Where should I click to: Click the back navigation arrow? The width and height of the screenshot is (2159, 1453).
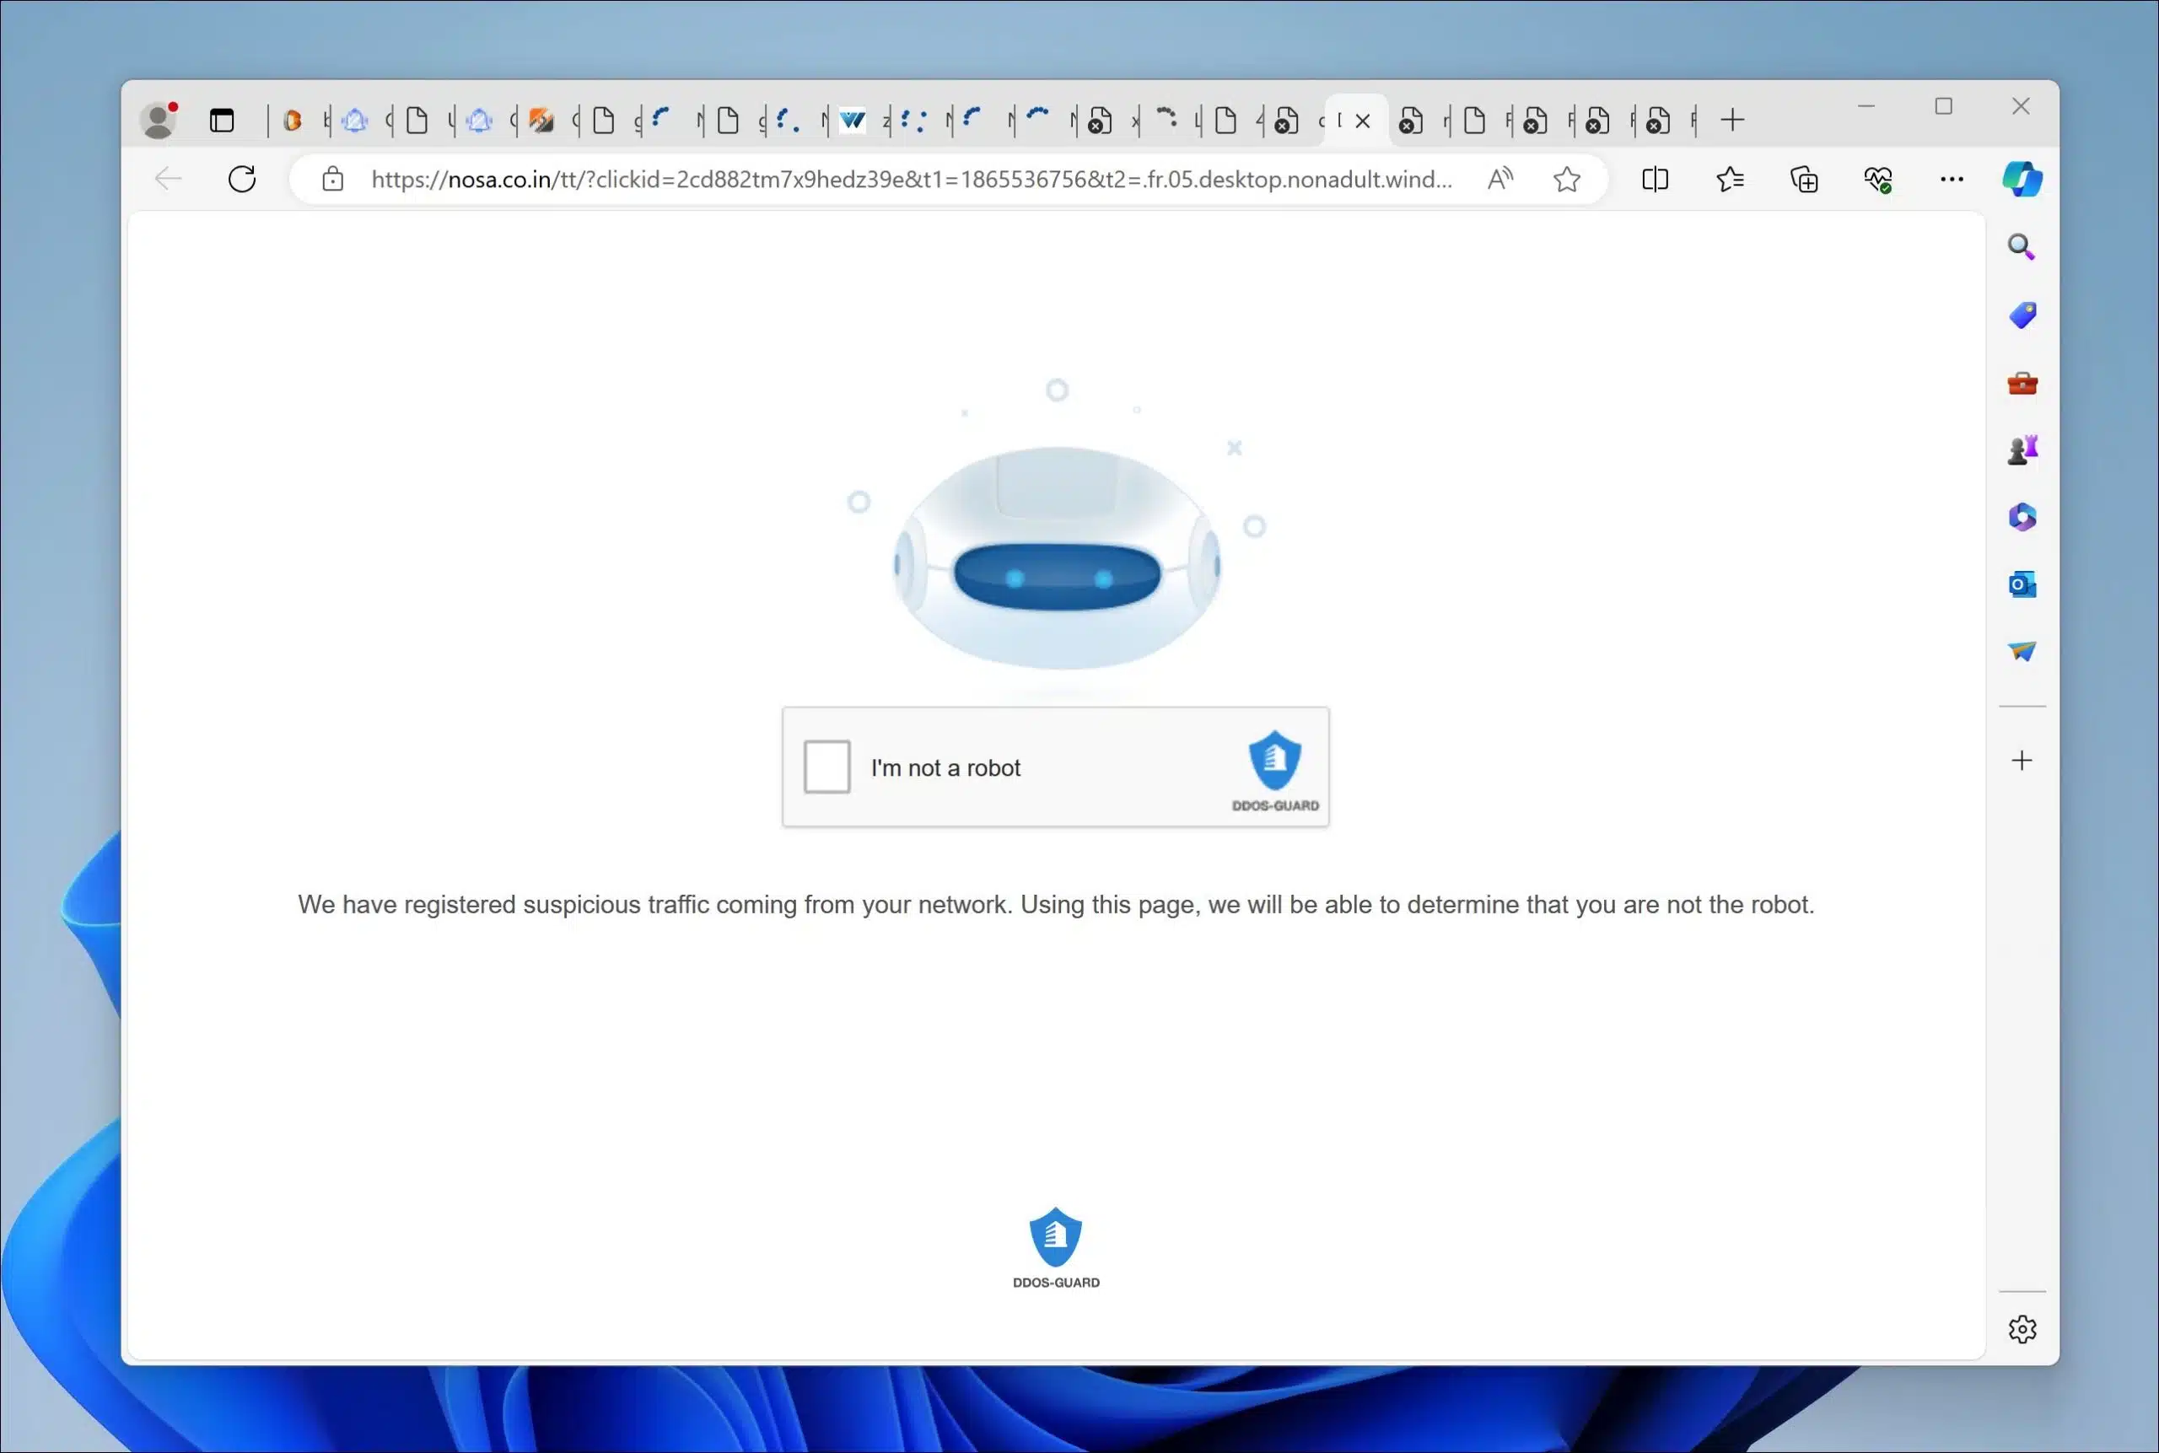(x=168, y=179)
